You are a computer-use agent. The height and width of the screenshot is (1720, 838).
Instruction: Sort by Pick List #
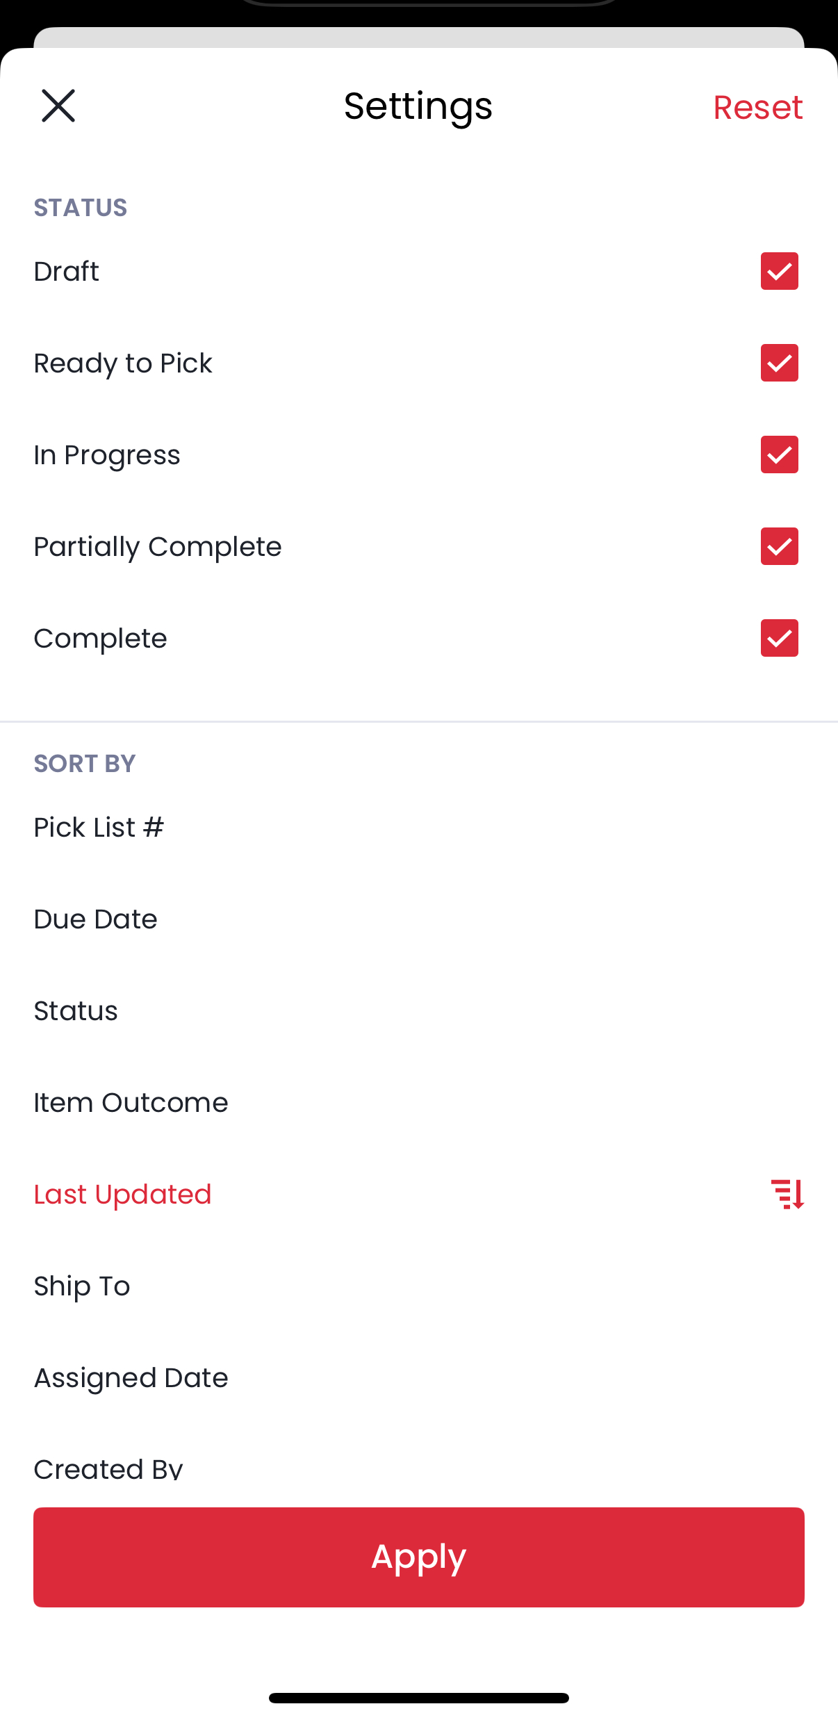[99, 828]
